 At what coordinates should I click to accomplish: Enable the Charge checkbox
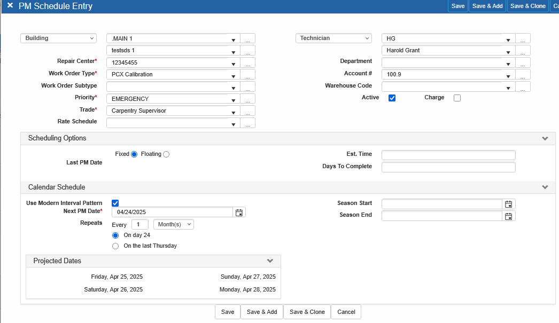coord(457,98)
